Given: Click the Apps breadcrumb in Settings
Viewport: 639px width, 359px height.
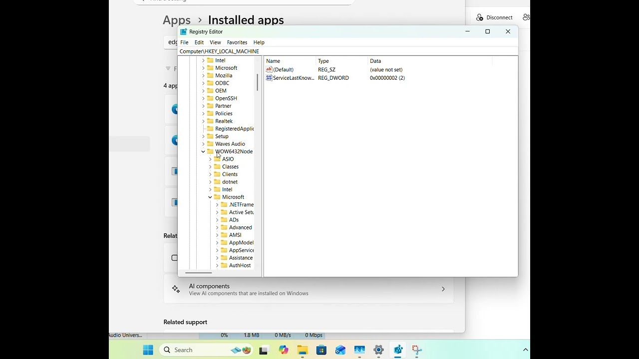Looking at the screenshot, I should (177, 20).
